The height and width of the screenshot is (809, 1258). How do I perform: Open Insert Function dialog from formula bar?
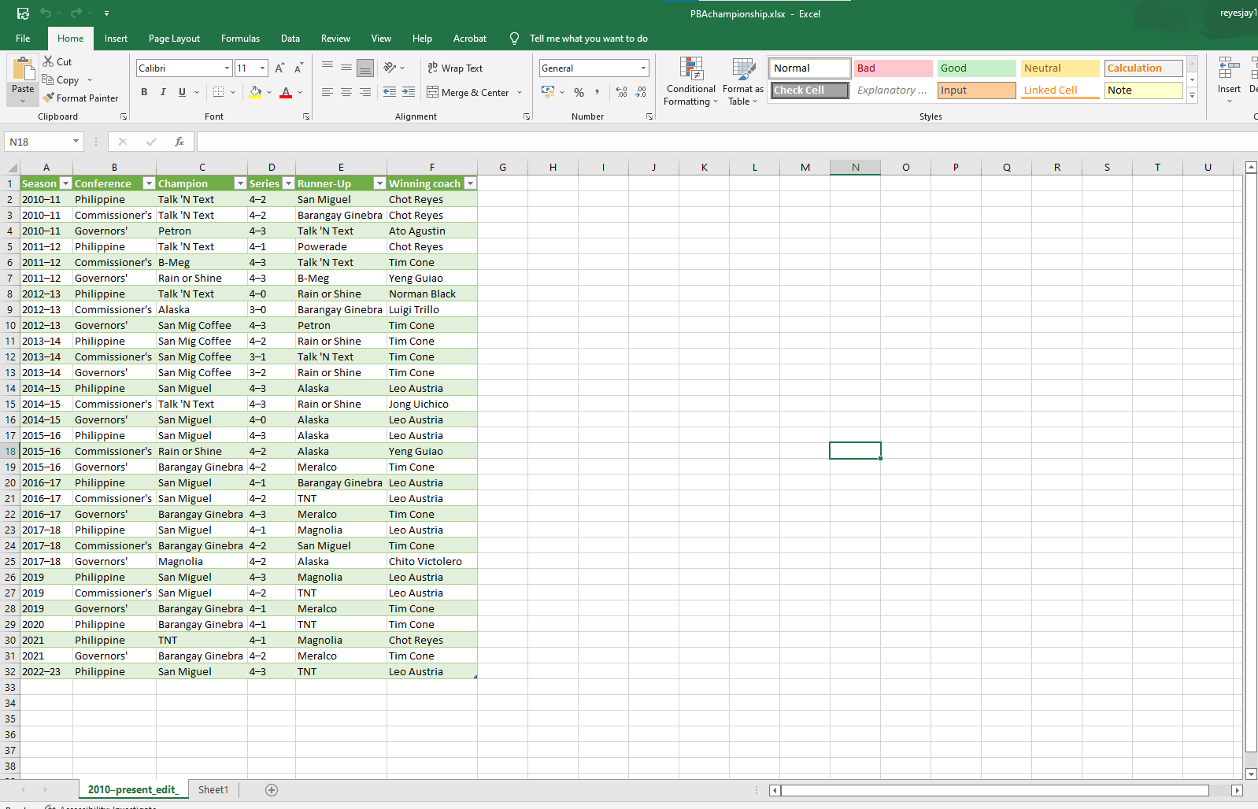pyautogui.click(x=179, y=142)
